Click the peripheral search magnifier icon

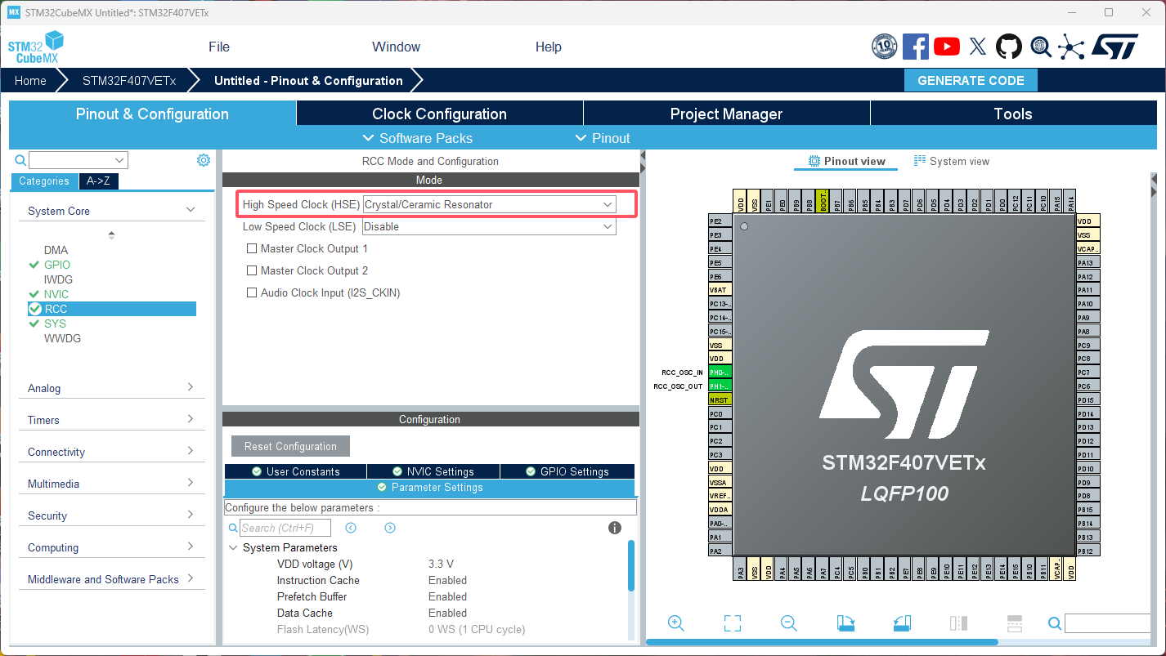point(20,160)
